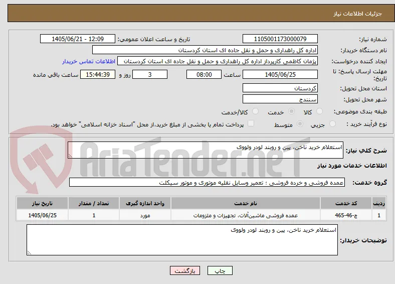
Task: Click the نام دستگاه خریدار field
Action: pos(205,50)
